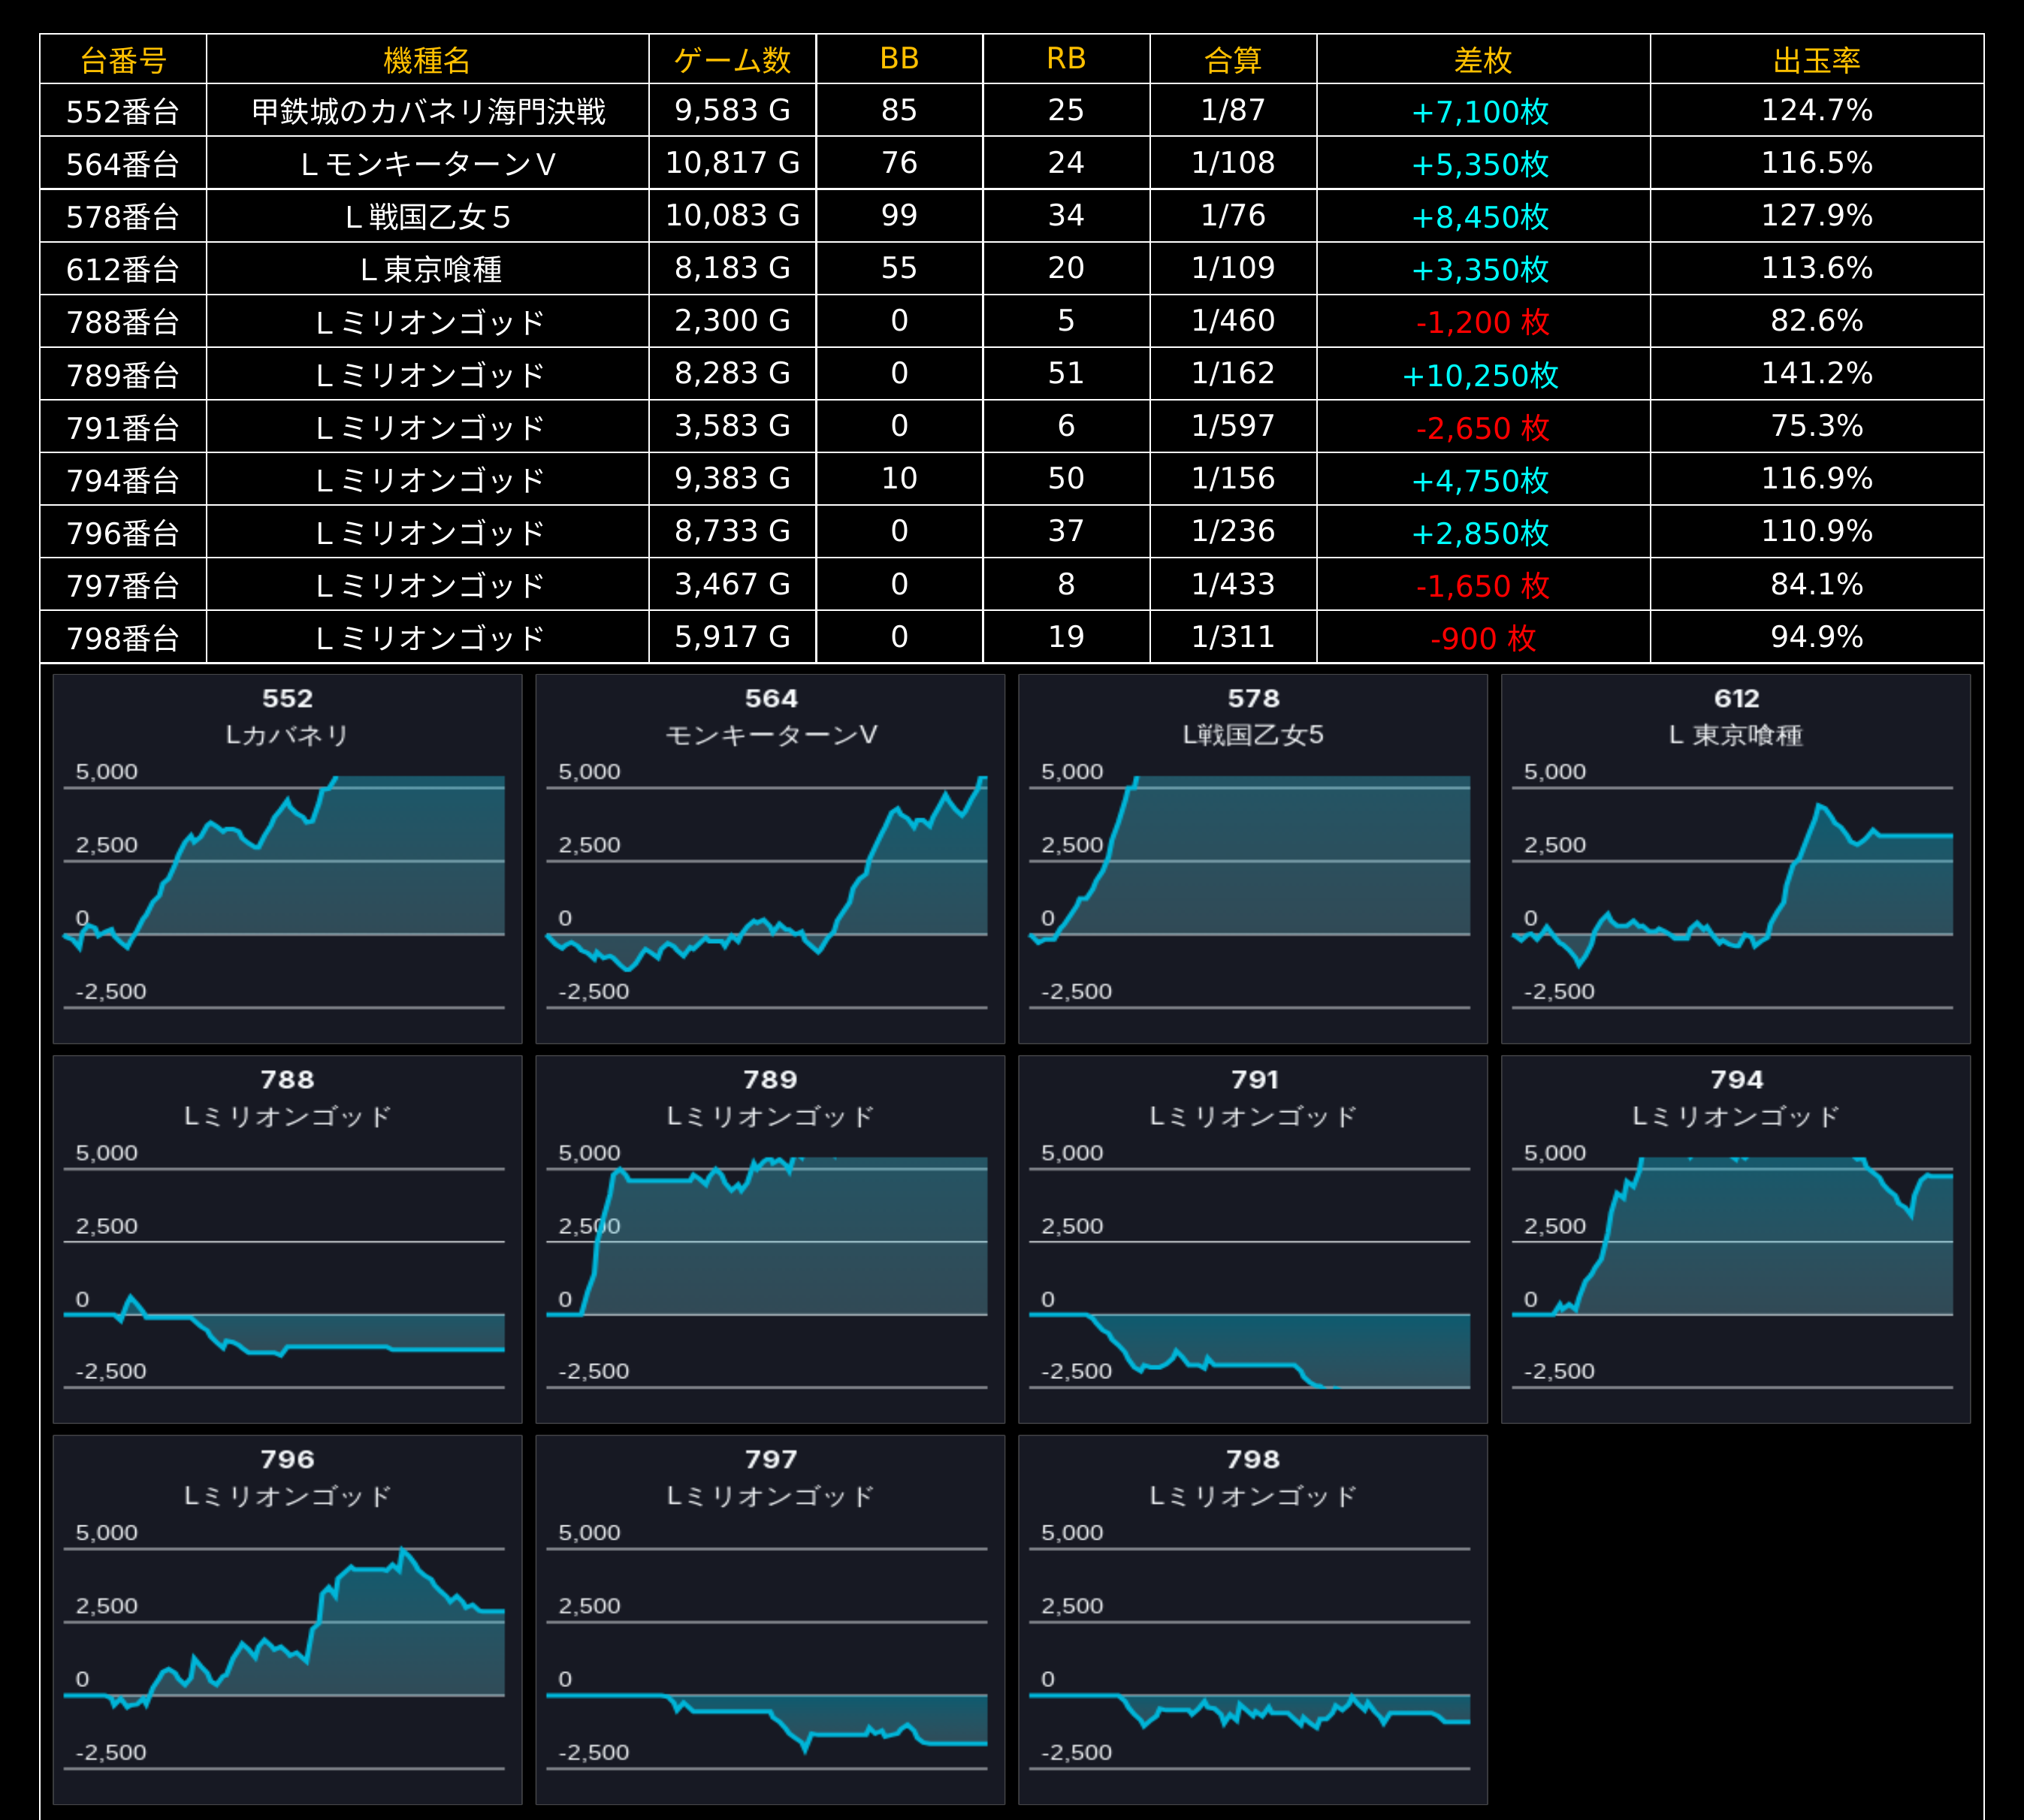This screenshot has height=1820, width=2024.
Task: Click the 789番台 table cell
Action: (x=123, y=374)
